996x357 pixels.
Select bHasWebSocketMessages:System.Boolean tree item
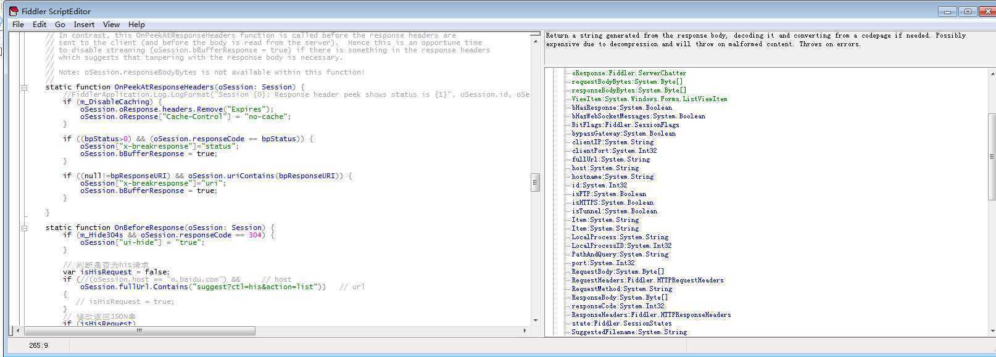[x=638, y=117]
